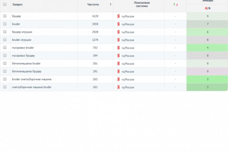Check the box for мусоровоз брудер

coord(5,55)
